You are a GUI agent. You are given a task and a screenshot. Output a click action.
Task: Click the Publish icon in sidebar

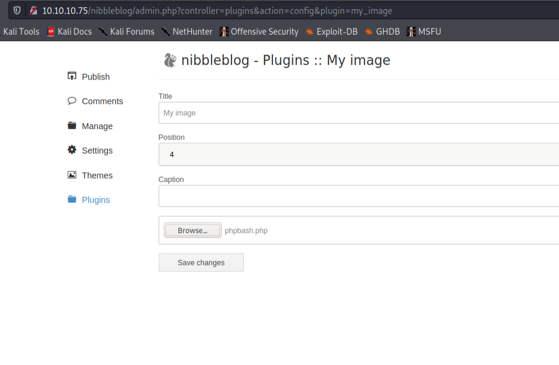coord(72,76)
